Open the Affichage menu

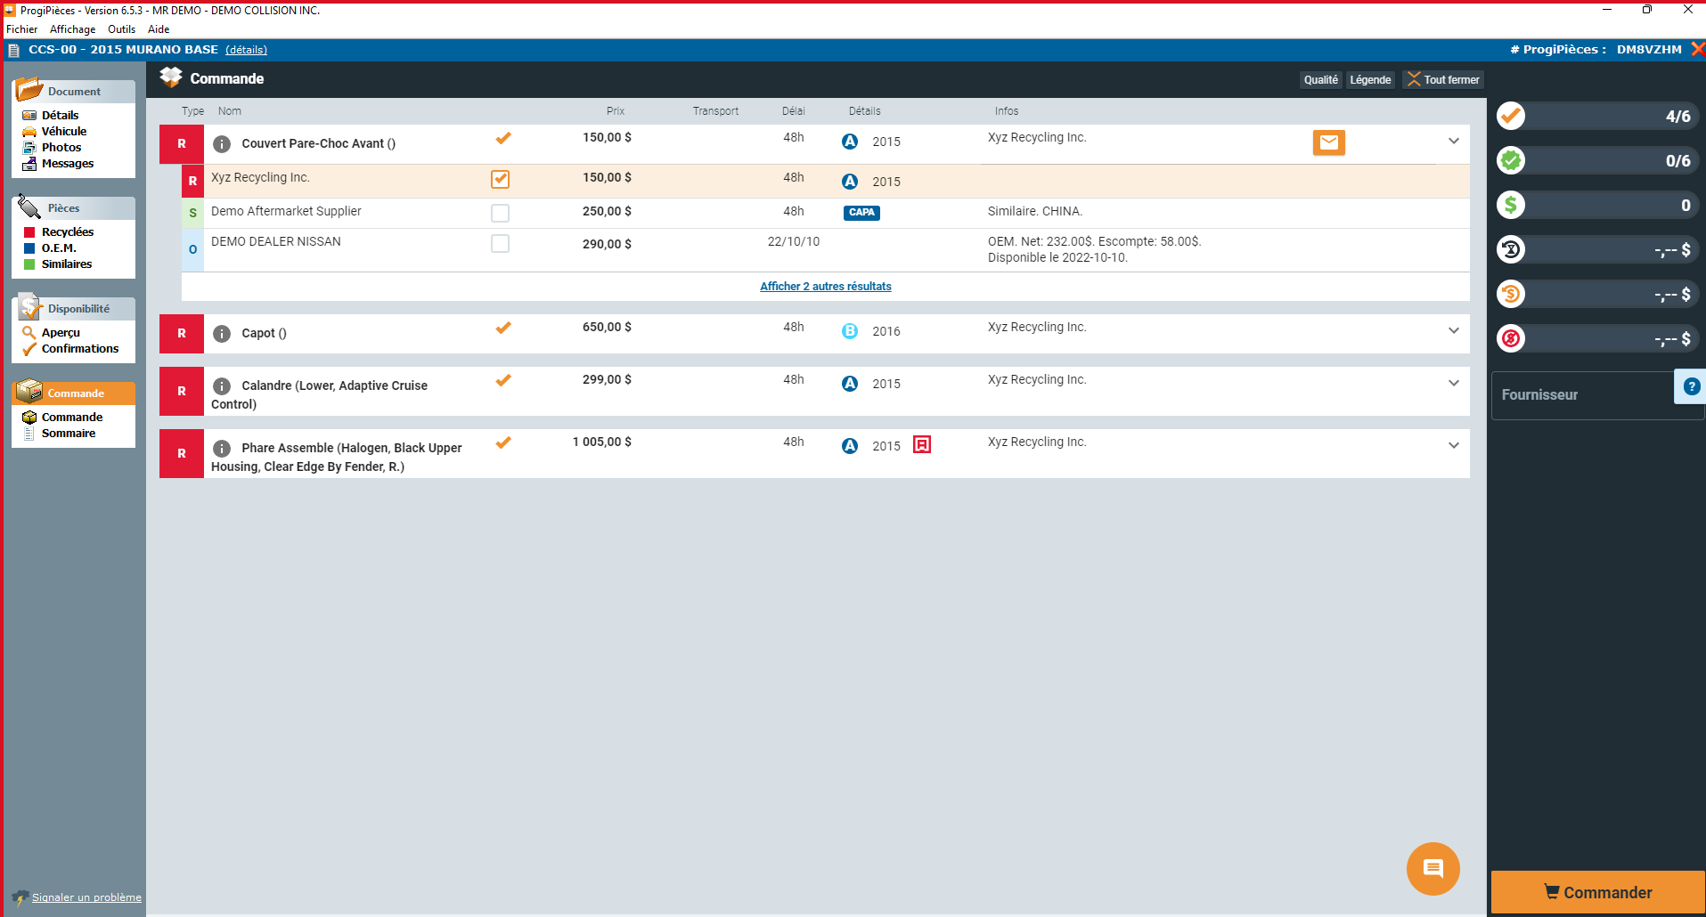[x=72, y=29]
